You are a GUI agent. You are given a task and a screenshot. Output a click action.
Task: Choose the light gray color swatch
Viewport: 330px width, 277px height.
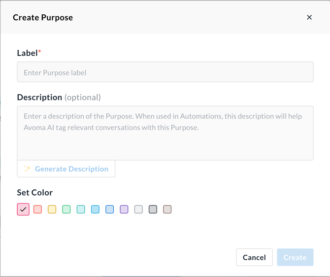click(x=138, y=209)
